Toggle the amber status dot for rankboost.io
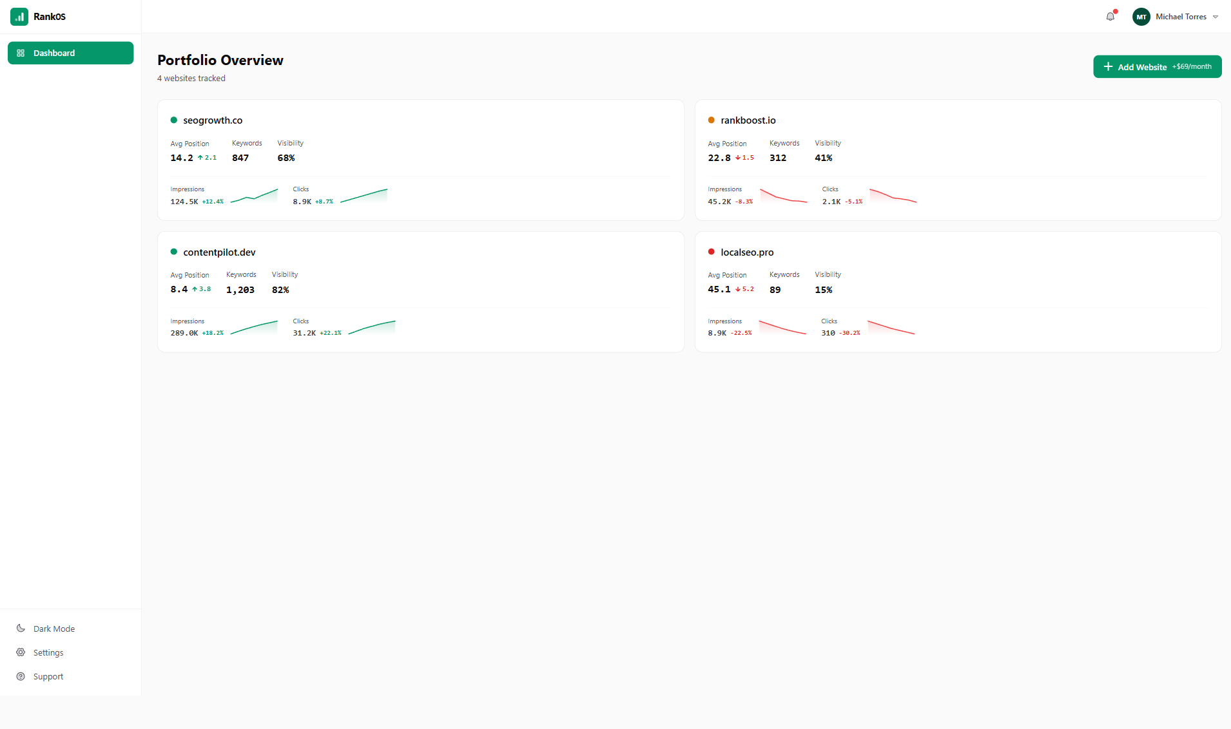Image resolution: width=1231 pixels, height=729 pixels. click(711, 120)
